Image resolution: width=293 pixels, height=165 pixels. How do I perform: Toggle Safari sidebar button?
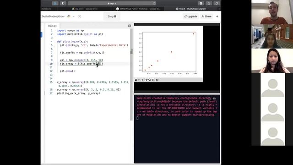click(55, 3)
